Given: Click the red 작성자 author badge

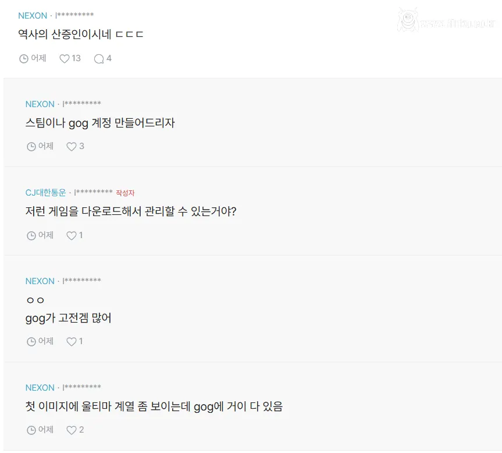Looking at the screenshot, I should coord(126,193).
